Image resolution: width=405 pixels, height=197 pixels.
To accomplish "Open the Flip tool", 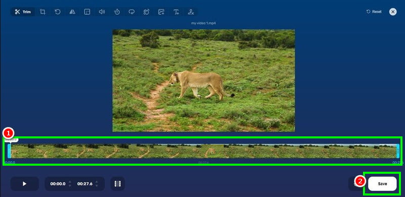I will [x=72, y=12].
